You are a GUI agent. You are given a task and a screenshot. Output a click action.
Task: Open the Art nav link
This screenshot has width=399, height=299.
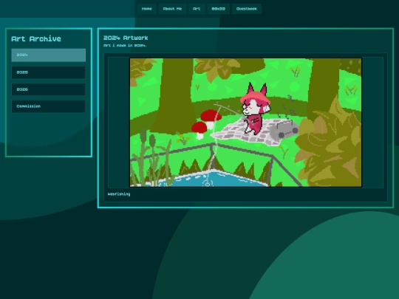(197, 9)
